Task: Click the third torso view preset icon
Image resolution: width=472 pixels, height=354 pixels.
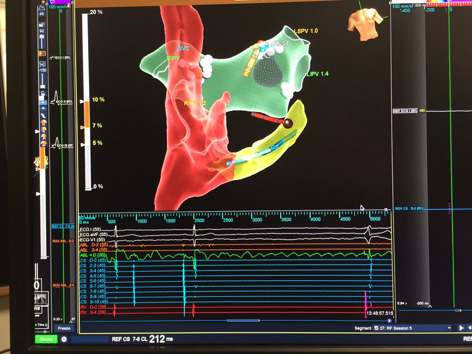Action: pos(44,136)
